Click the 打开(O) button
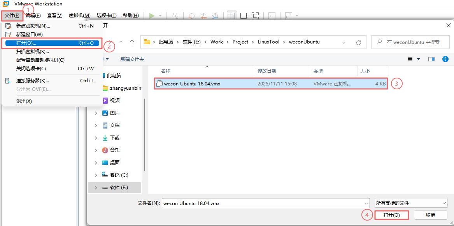454x226 pixels. point(391,215)
